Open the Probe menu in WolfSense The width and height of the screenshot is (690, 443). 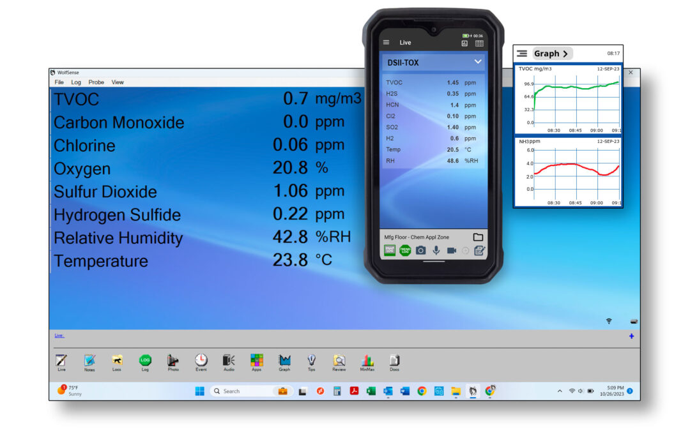(96, 82)
